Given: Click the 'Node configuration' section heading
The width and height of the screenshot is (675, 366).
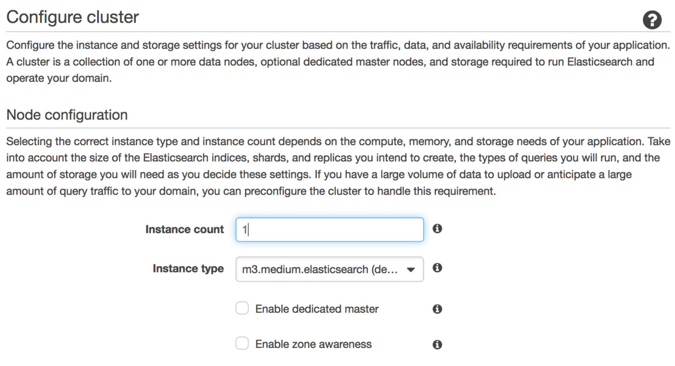Looking at the screenshot, I should point(67,115).
